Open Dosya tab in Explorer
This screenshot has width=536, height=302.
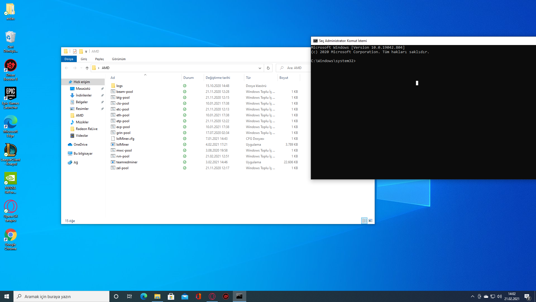tap(69, 59)
